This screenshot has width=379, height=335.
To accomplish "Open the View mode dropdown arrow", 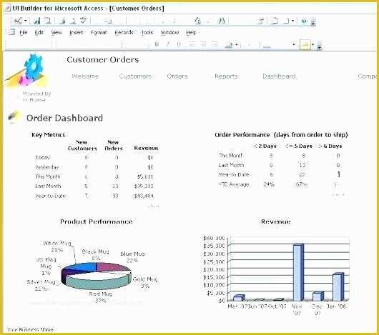I will [25, 21].
